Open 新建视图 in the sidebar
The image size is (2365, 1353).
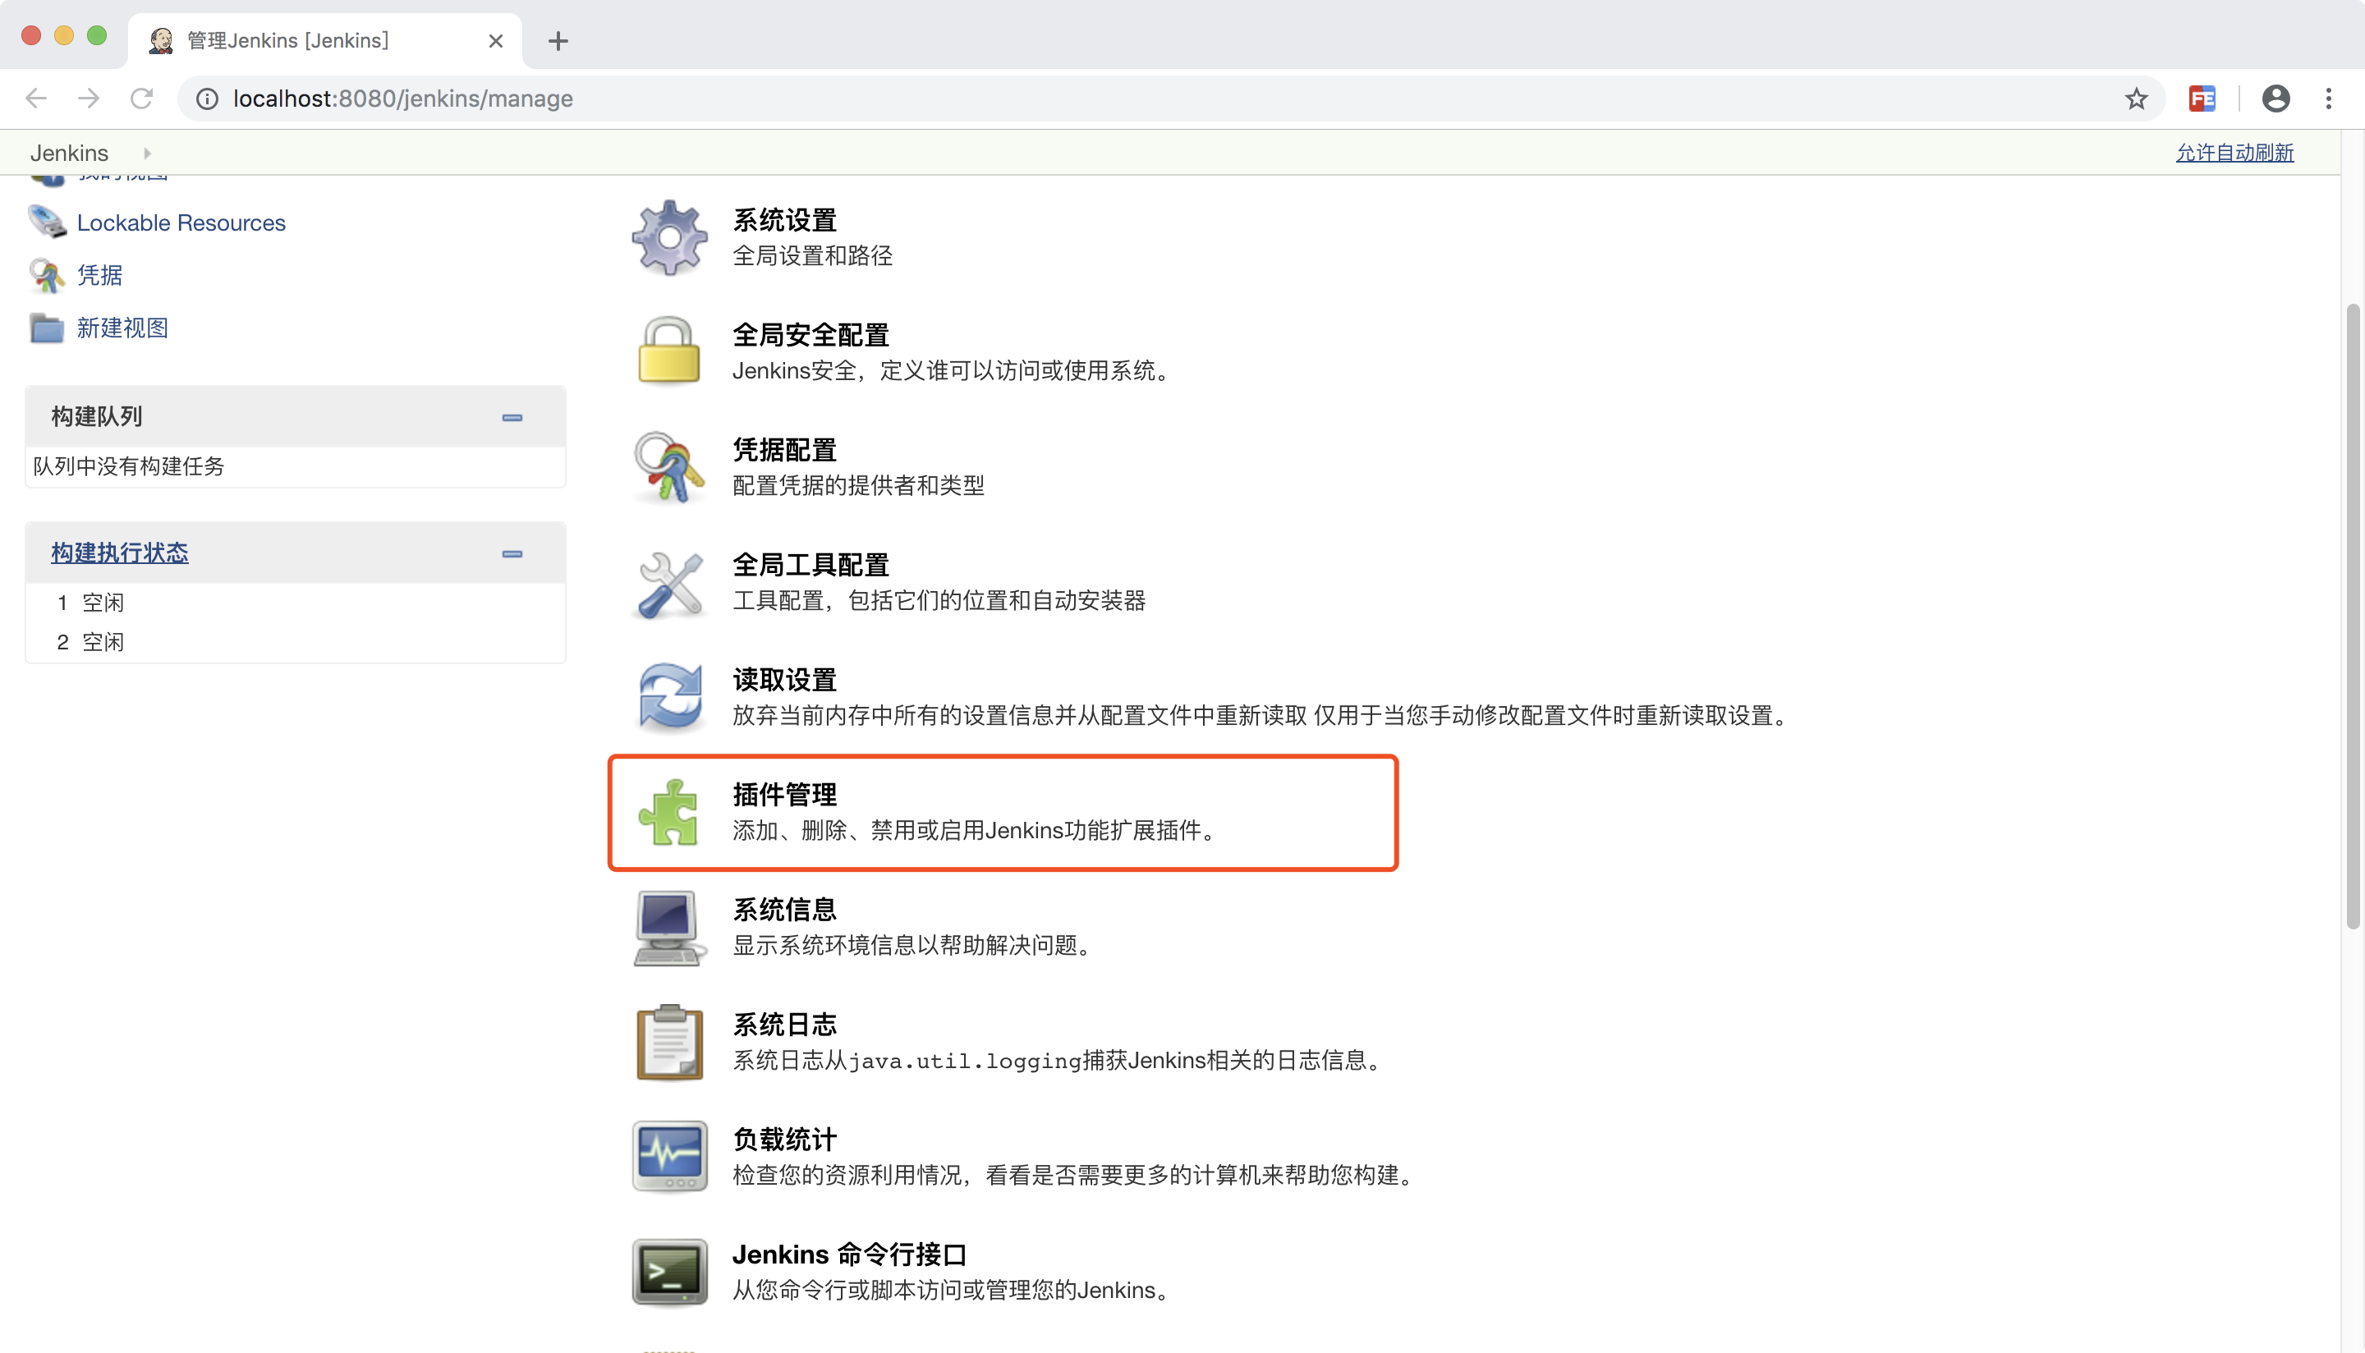[x=122, y=328]
